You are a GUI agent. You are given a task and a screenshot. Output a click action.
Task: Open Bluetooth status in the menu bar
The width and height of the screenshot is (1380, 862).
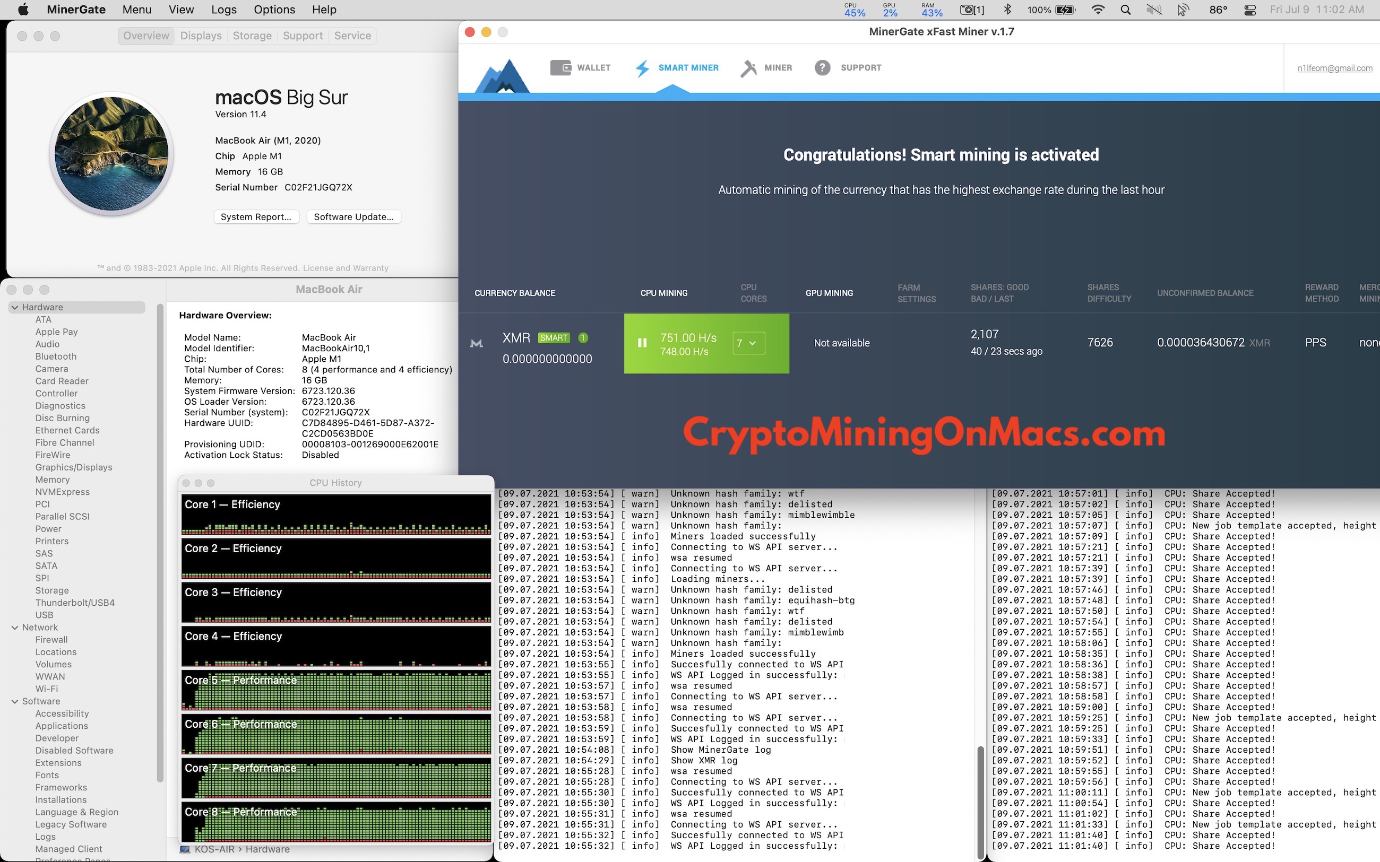pyautogui.click(x=1007, y=10)
